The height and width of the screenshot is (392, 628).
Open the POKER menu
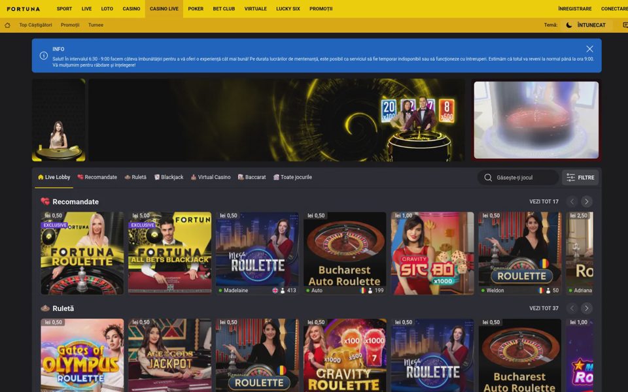[196, 8]
